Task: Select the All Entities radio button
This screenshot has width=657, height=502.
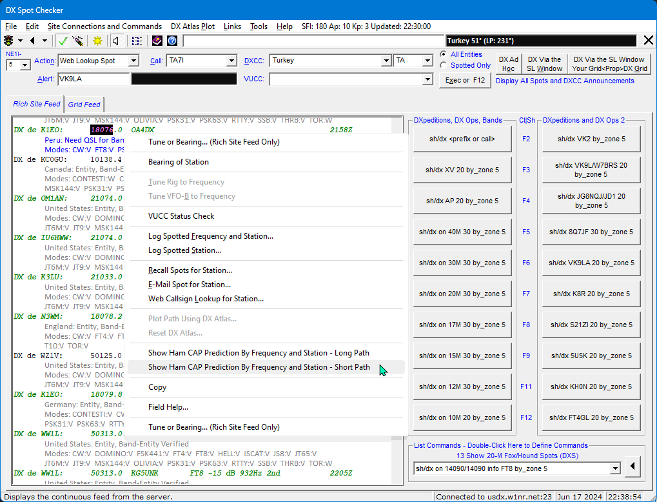Action: coord(444,54)
